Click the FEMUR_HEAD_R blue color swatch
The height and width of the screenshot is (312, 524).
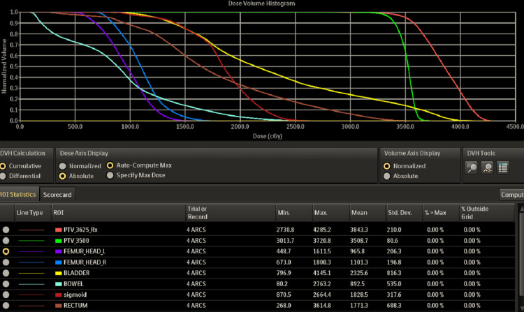(x=59, y=262)
